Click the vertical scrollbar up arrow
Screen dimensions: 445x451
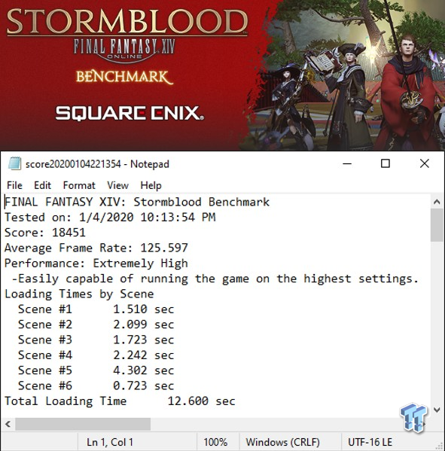point(437,202)
